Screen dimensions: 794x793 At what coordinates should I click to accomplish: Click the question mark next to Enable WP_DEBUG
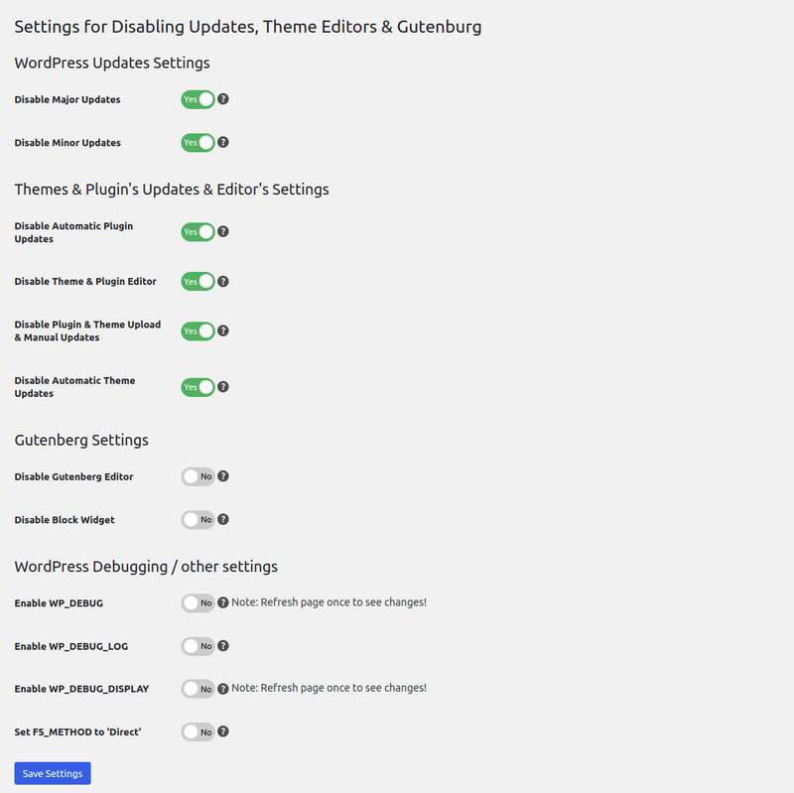pyautogui.click(x=222, y=602)
